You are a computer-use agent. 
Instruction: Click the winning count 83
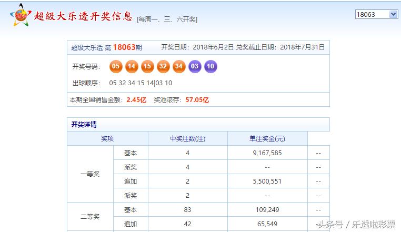coord(187,210)
